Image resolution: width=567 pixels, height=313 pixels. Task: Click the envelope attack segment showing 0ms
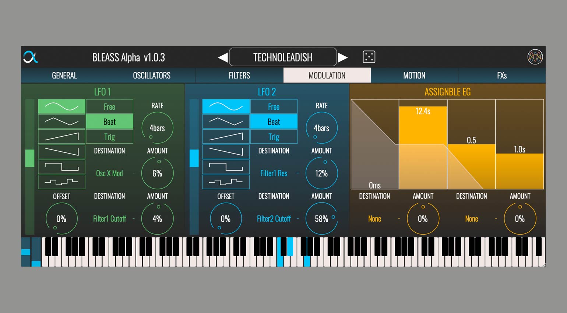click(x=375, y=144)
